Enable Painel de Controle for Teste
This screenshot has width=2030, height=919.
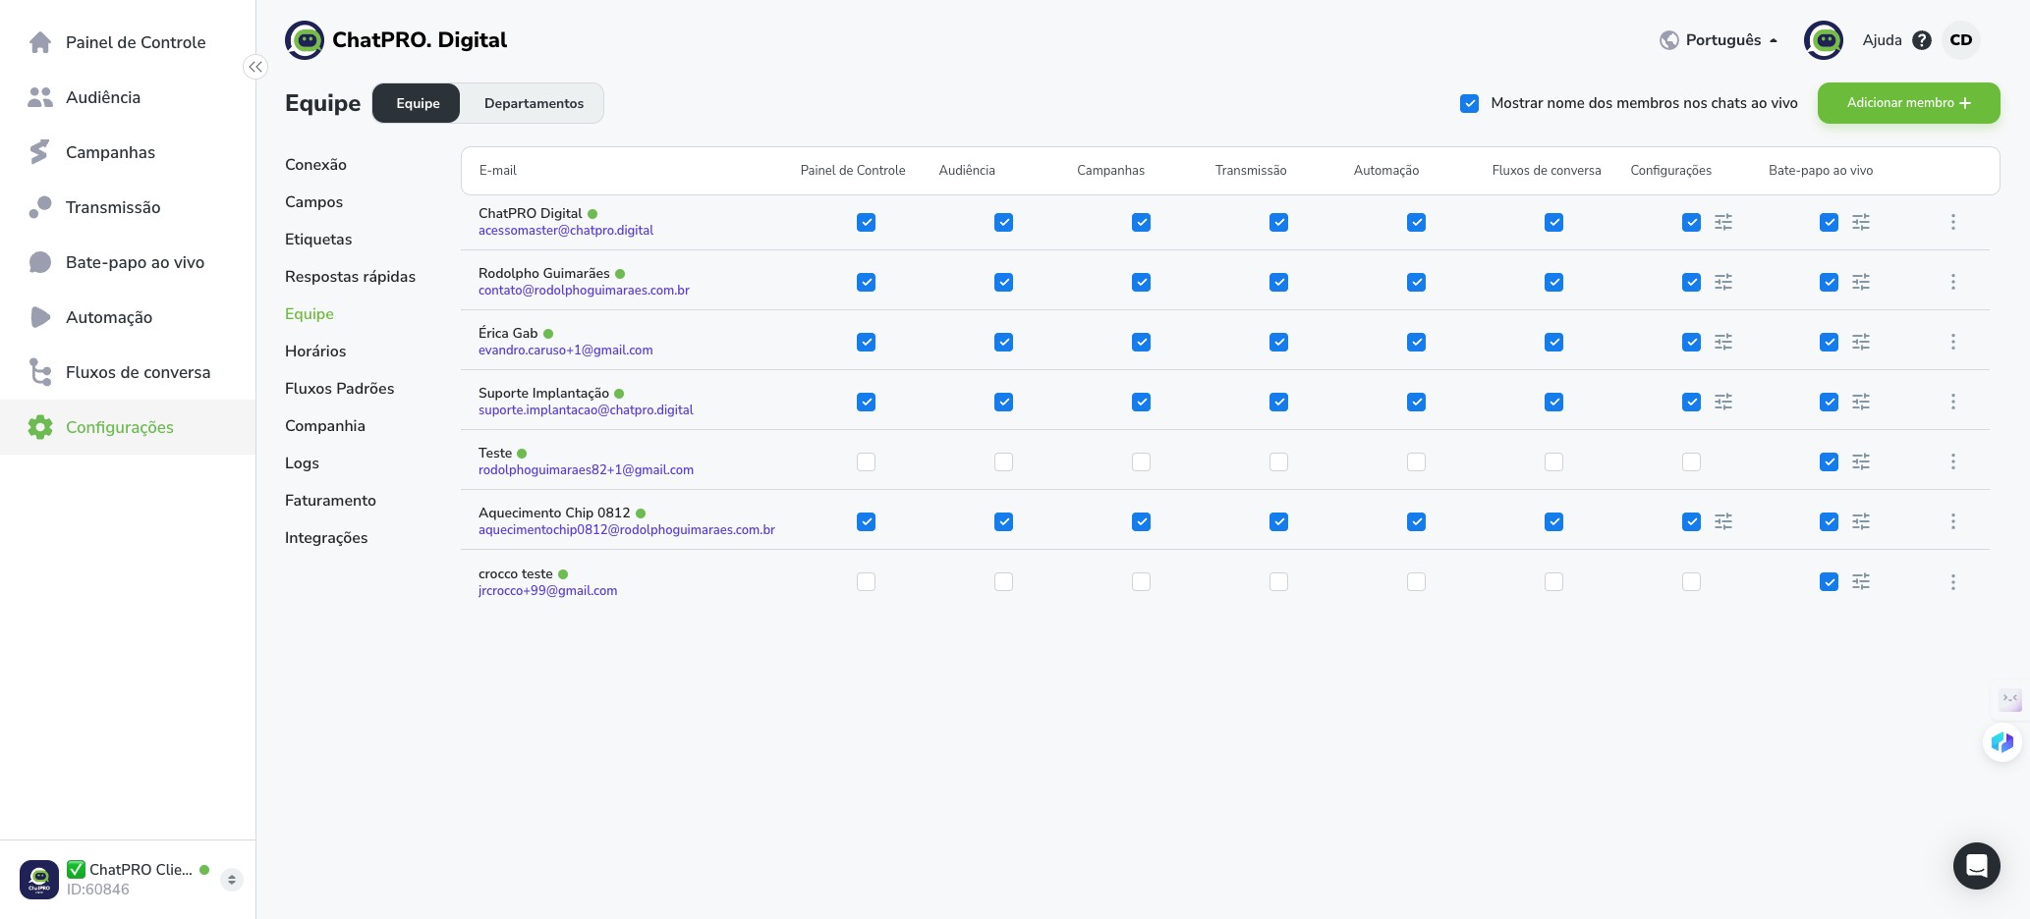click(866, 462)
